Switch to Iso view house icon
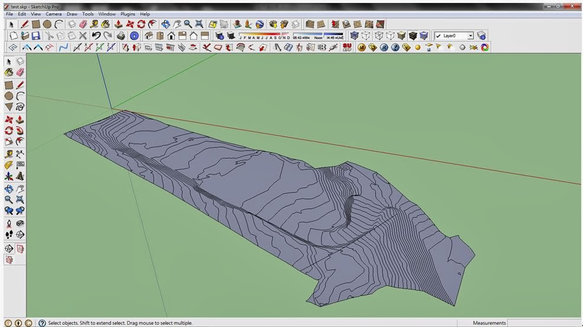The image size is (583, 327). click(x=149, y=35)
